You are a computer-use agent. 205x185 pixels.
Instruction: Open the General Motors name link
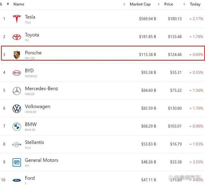click(42, 160)
